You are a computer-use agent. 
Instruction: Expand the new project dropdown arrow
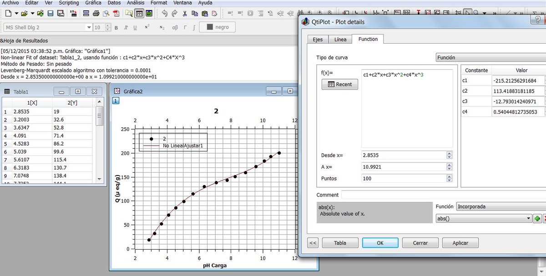(16, 13)
